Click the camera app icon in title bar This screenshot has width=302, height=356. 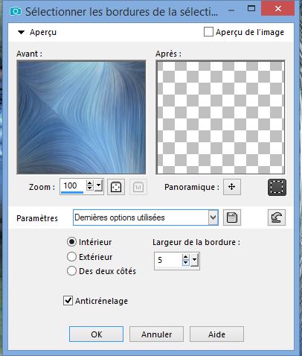click(16, 11)
